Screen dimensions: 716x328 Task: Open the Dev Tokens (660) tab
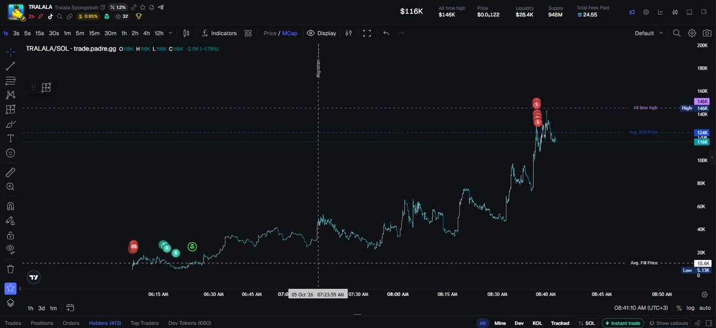point(190,323)
